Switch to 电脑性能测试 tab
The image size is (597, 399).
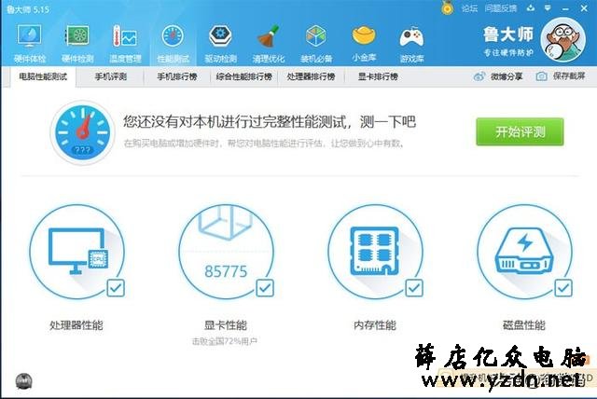pyautogui.click(x=43, y=76)
